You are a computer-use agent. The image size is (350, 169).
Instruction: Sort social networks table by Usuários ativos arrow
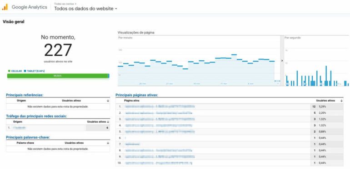tap(108, 121)
